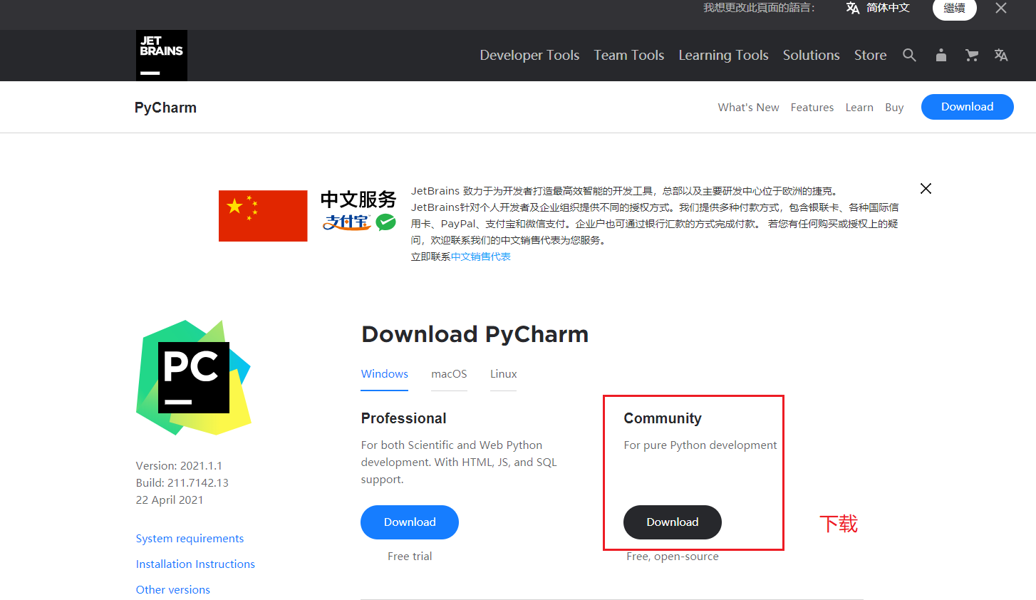Click the Alipay payment logo
The width and height of the screenshot is (1036, 600).
347,222
